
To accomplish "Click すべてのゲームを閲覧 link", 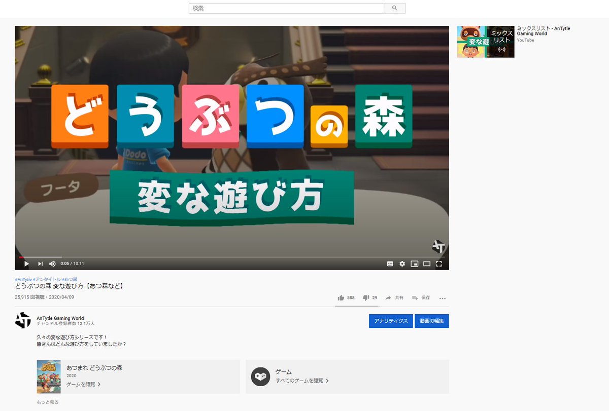I will 302,380.
